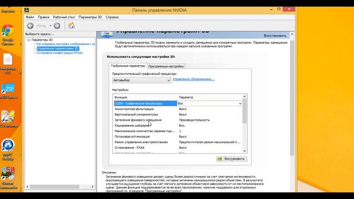
Task: Click task pane scroll-right arrow
Action: [x=92, y=187]
